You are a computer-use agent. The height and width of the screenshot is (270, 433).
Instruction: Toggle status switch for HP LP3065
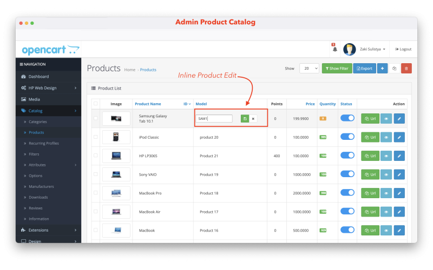(347, 156)
